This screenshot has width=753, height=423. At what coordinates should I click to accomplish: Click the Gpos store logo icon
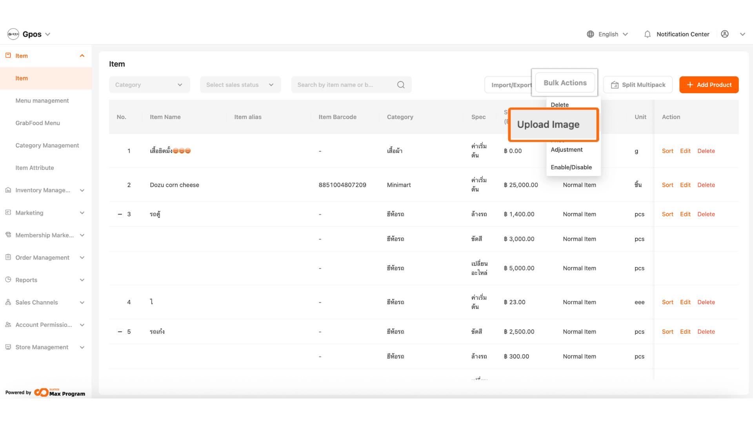click(13, 34)
